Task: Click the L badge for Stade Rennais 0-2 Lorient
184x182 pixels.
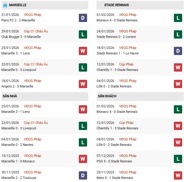Action: tap(178, 34)
